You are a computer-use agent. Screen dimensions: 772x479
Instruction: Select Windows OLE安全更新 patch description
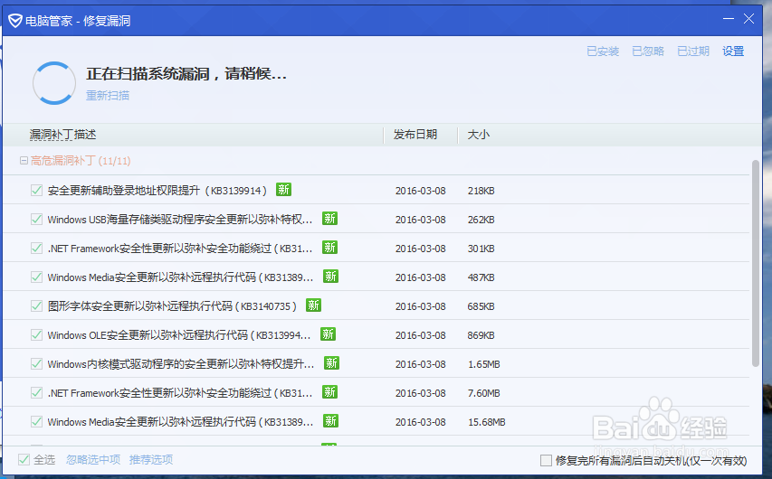[180, 335]
